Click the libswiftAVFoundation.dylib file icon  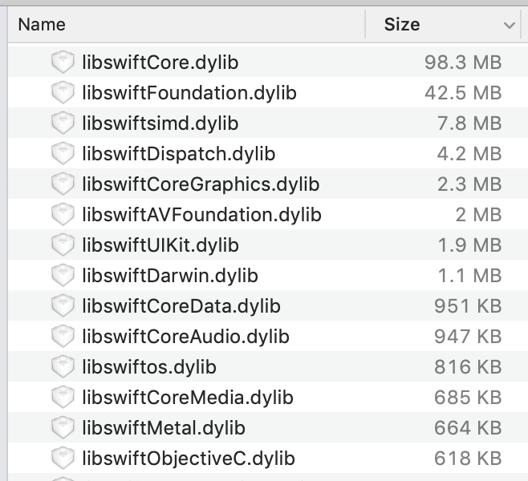click(63, 214)
